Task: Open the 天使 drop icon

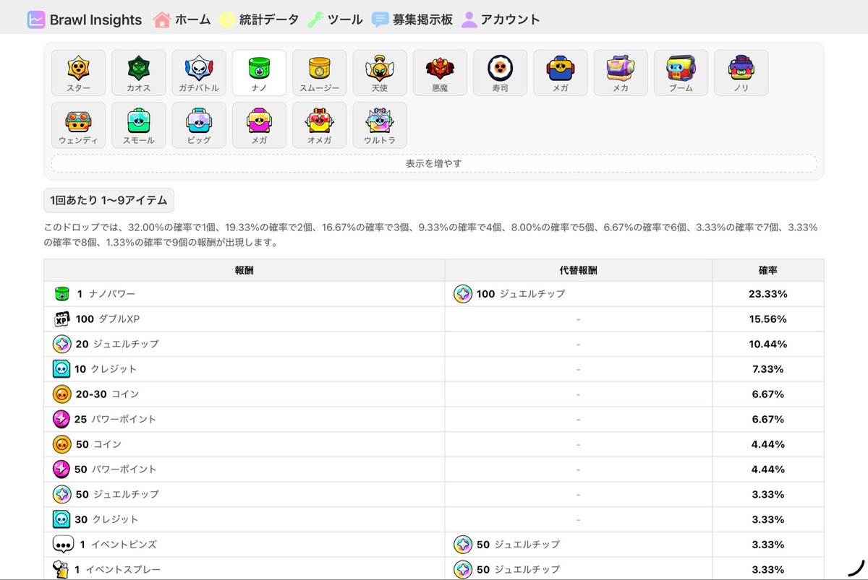Action: (380, 72)
